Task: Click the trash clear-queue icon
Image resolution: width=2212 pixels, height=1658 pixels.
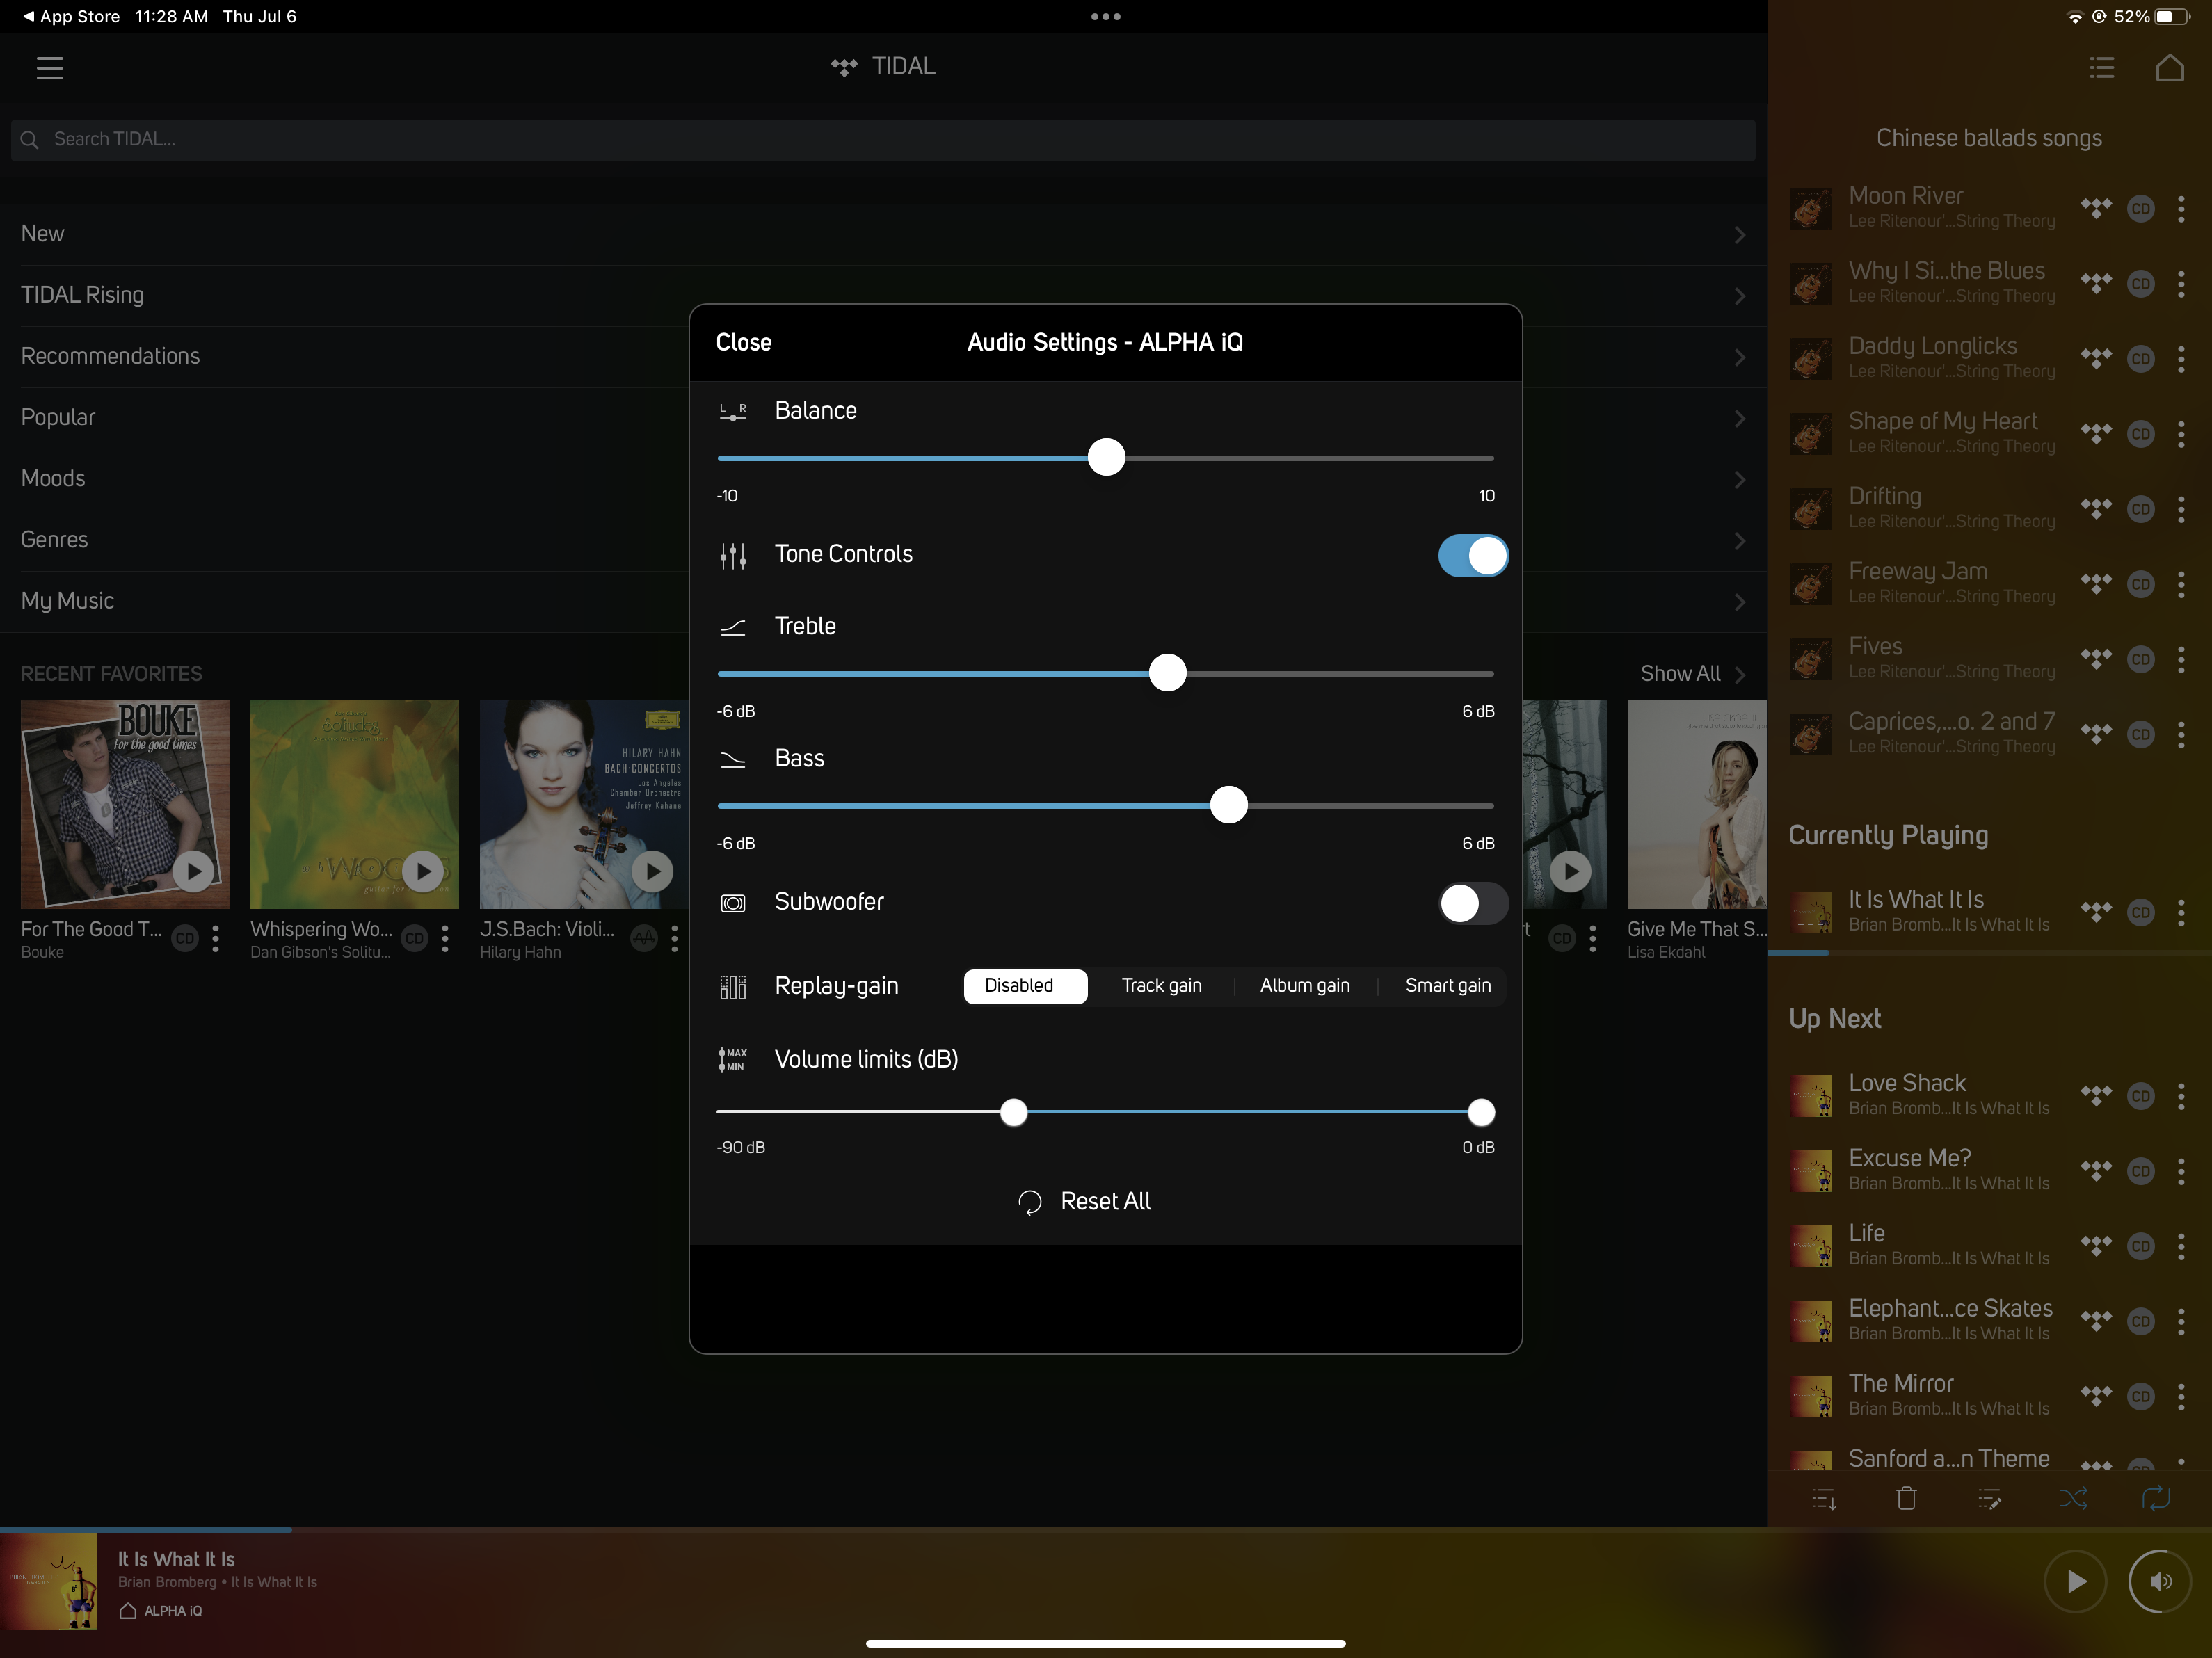Action: click(1907, 1498)
